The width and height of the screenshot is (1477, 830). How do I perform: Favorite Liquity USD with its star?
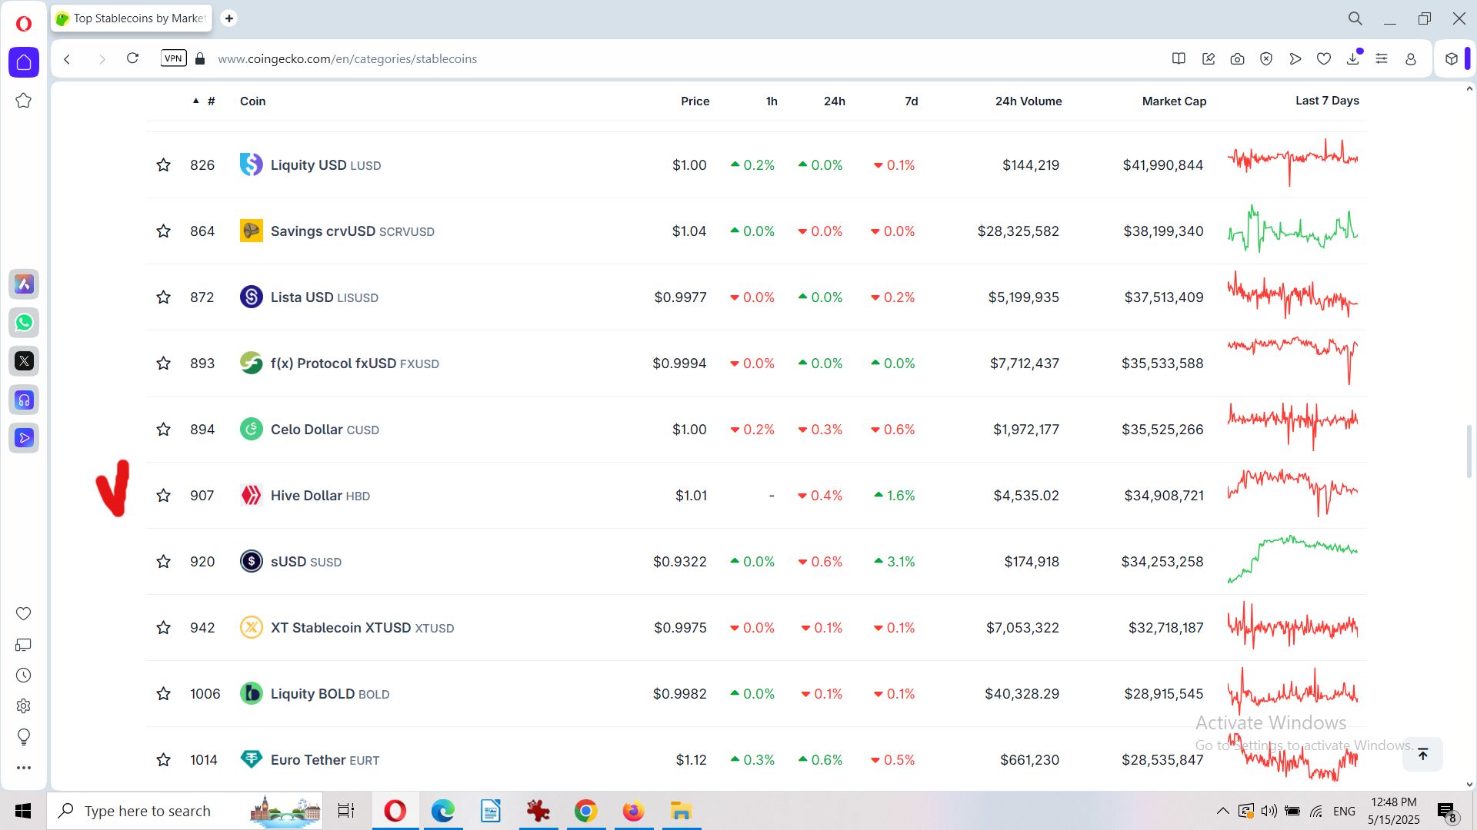click(x=163, y=165)
